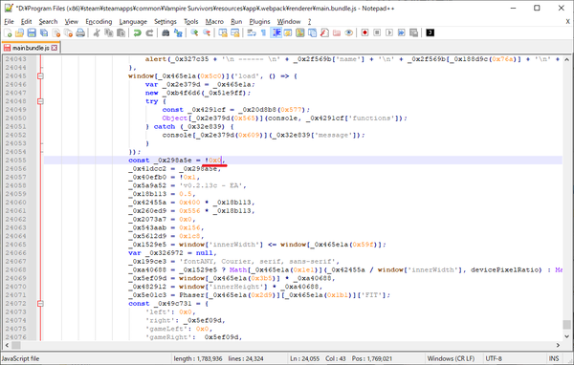Click the Zoom In toolbar icon
The width and height of the screenshot is (574, 365).
(194, 33)
